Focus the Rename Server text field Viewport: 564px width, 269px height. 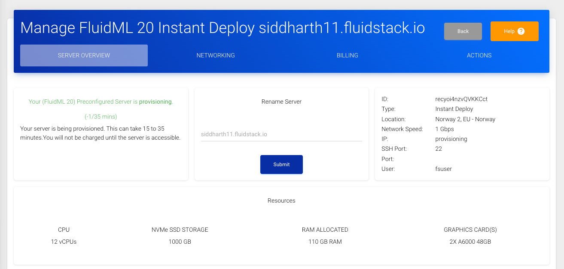click(x=281, y=134)
